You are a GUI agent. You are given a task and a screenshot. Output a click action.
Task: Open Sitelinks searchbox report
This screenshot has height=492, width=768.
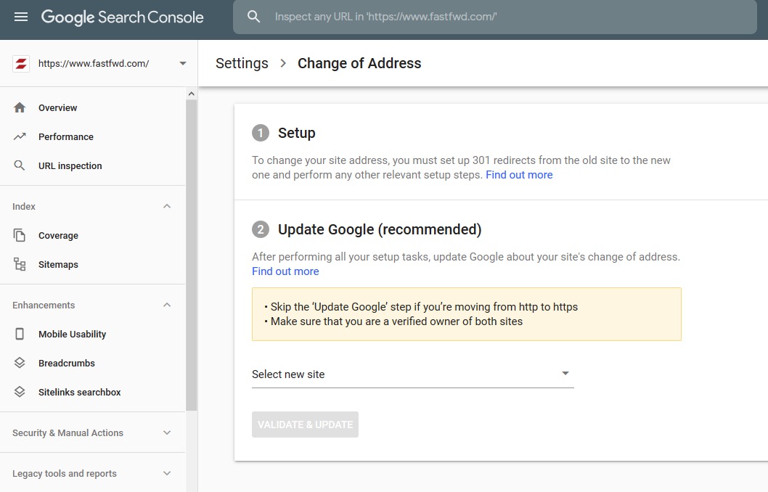coord(79,392)
